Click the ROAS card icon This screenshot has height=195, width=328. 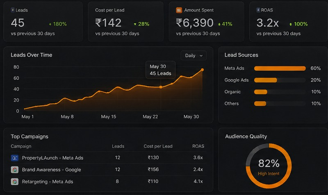(258, 10)
